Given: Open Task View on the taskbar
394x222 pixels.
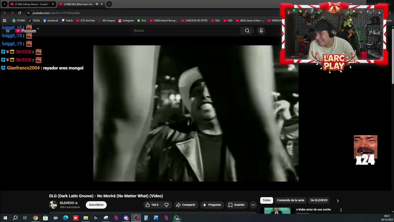Looking at the screenshot, I should (25, 218).
